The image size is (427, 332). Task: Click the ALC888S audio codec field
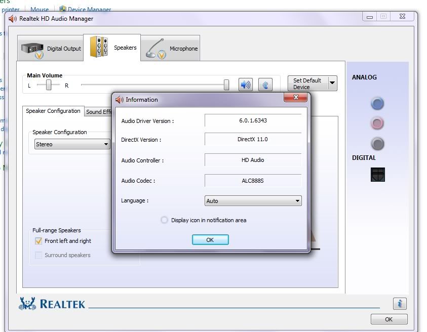pyautogui.click(x=253, y=181)
